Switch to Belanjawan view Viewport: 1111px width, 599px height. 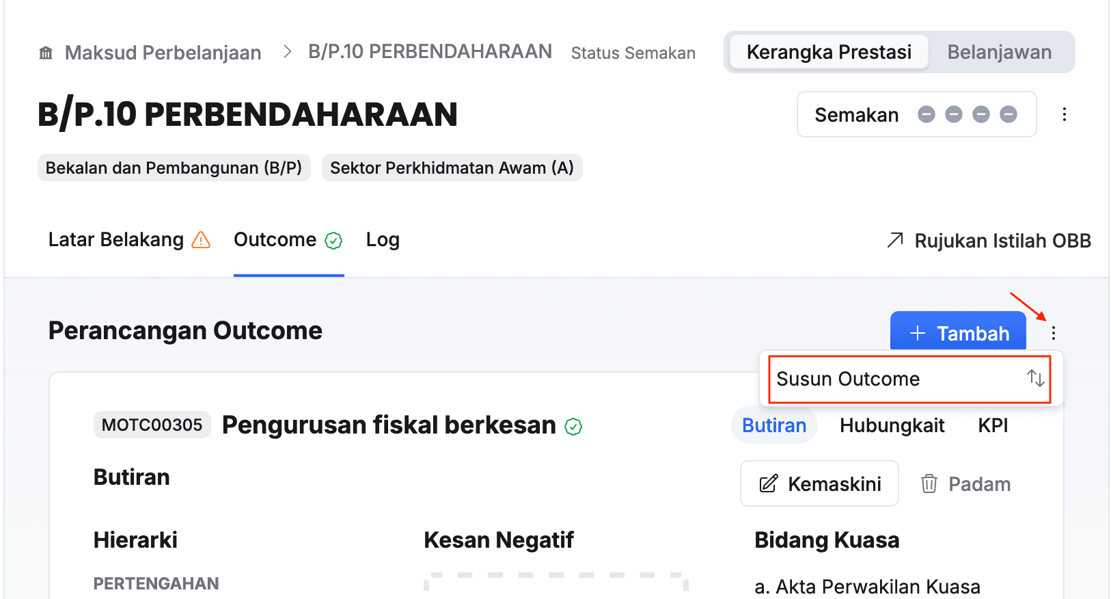click(999, 52)
